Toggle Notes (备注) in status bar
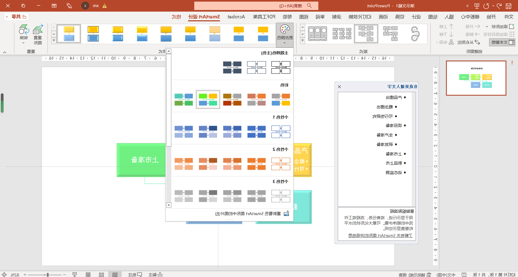This screenshot has width=518, height=277. [156, 275]
